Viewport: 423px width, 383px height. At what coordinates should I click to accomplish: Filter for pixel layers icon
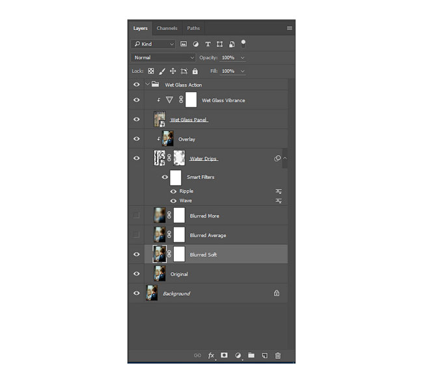pyautogui.click(x=184, y=44)
